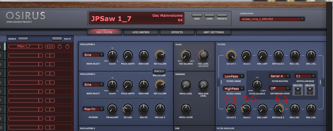This screenshot has width=333, height=131.
Task: Click the Reso 2 filter knob
Action: (x=246, y=108)
